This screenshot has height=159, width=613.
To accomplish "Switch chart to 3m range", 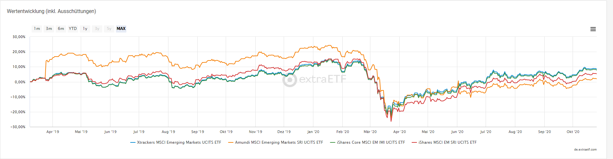I will pyautogui.click(x=49, y=29).
